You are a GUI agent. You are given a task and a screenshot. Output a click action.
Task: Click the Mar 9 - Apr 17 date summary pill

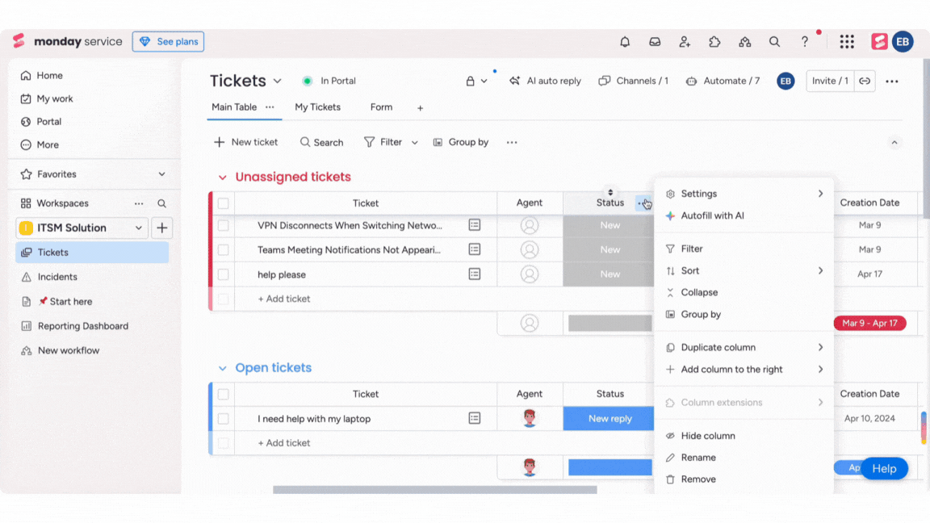click(x=869, y=323)
